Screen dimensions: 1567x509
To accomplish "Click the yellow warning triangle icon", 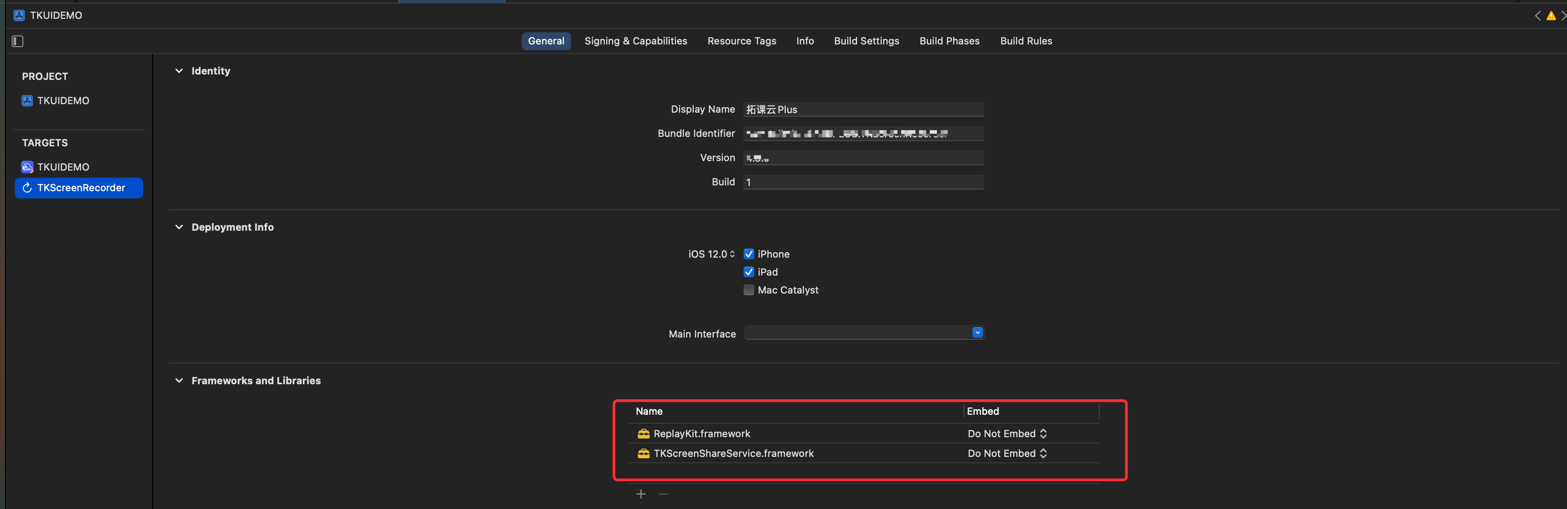I will pyautogui.click(x=1550, y=16).
